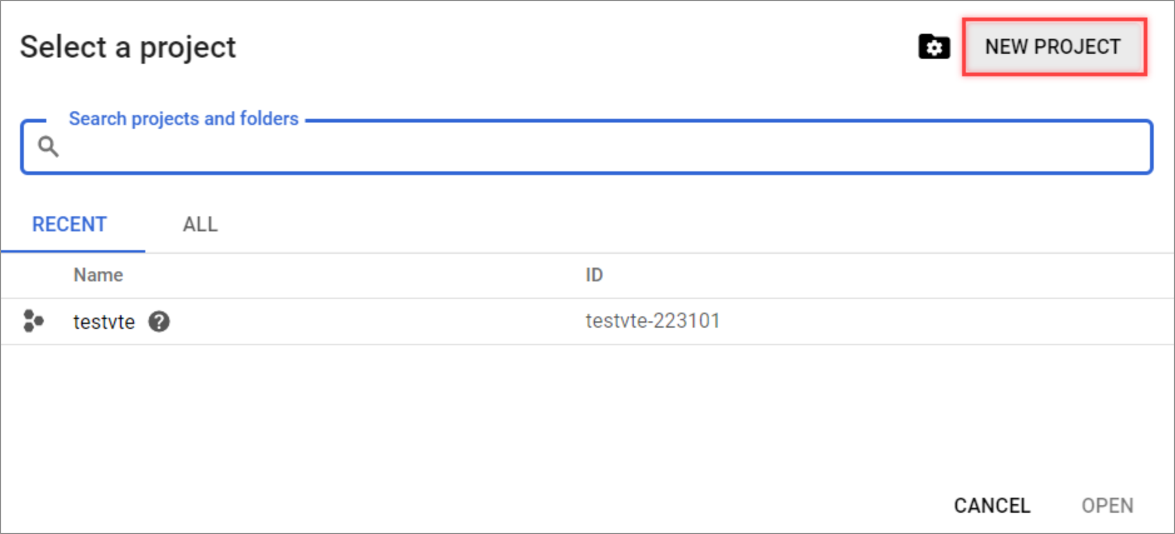Click the blue underline beneath the RECENT tab
The image size is (1175, 534).
point(73,251)
